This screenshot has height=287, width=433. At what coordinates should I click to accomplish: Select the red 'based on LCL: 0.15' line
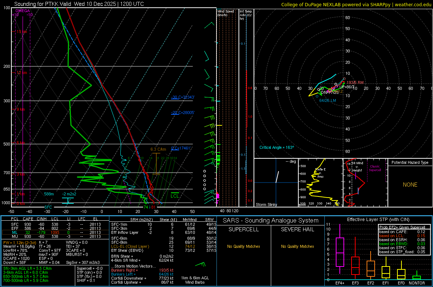point(402,236)
